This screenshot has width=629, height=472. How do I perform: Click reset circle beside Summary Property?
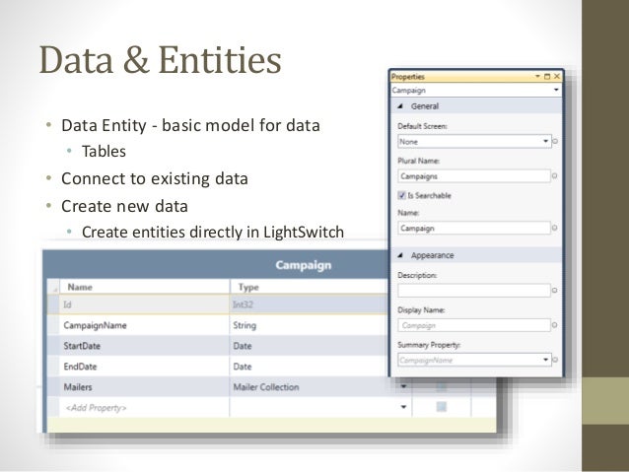pyautogui.click(x=556, y=361)
